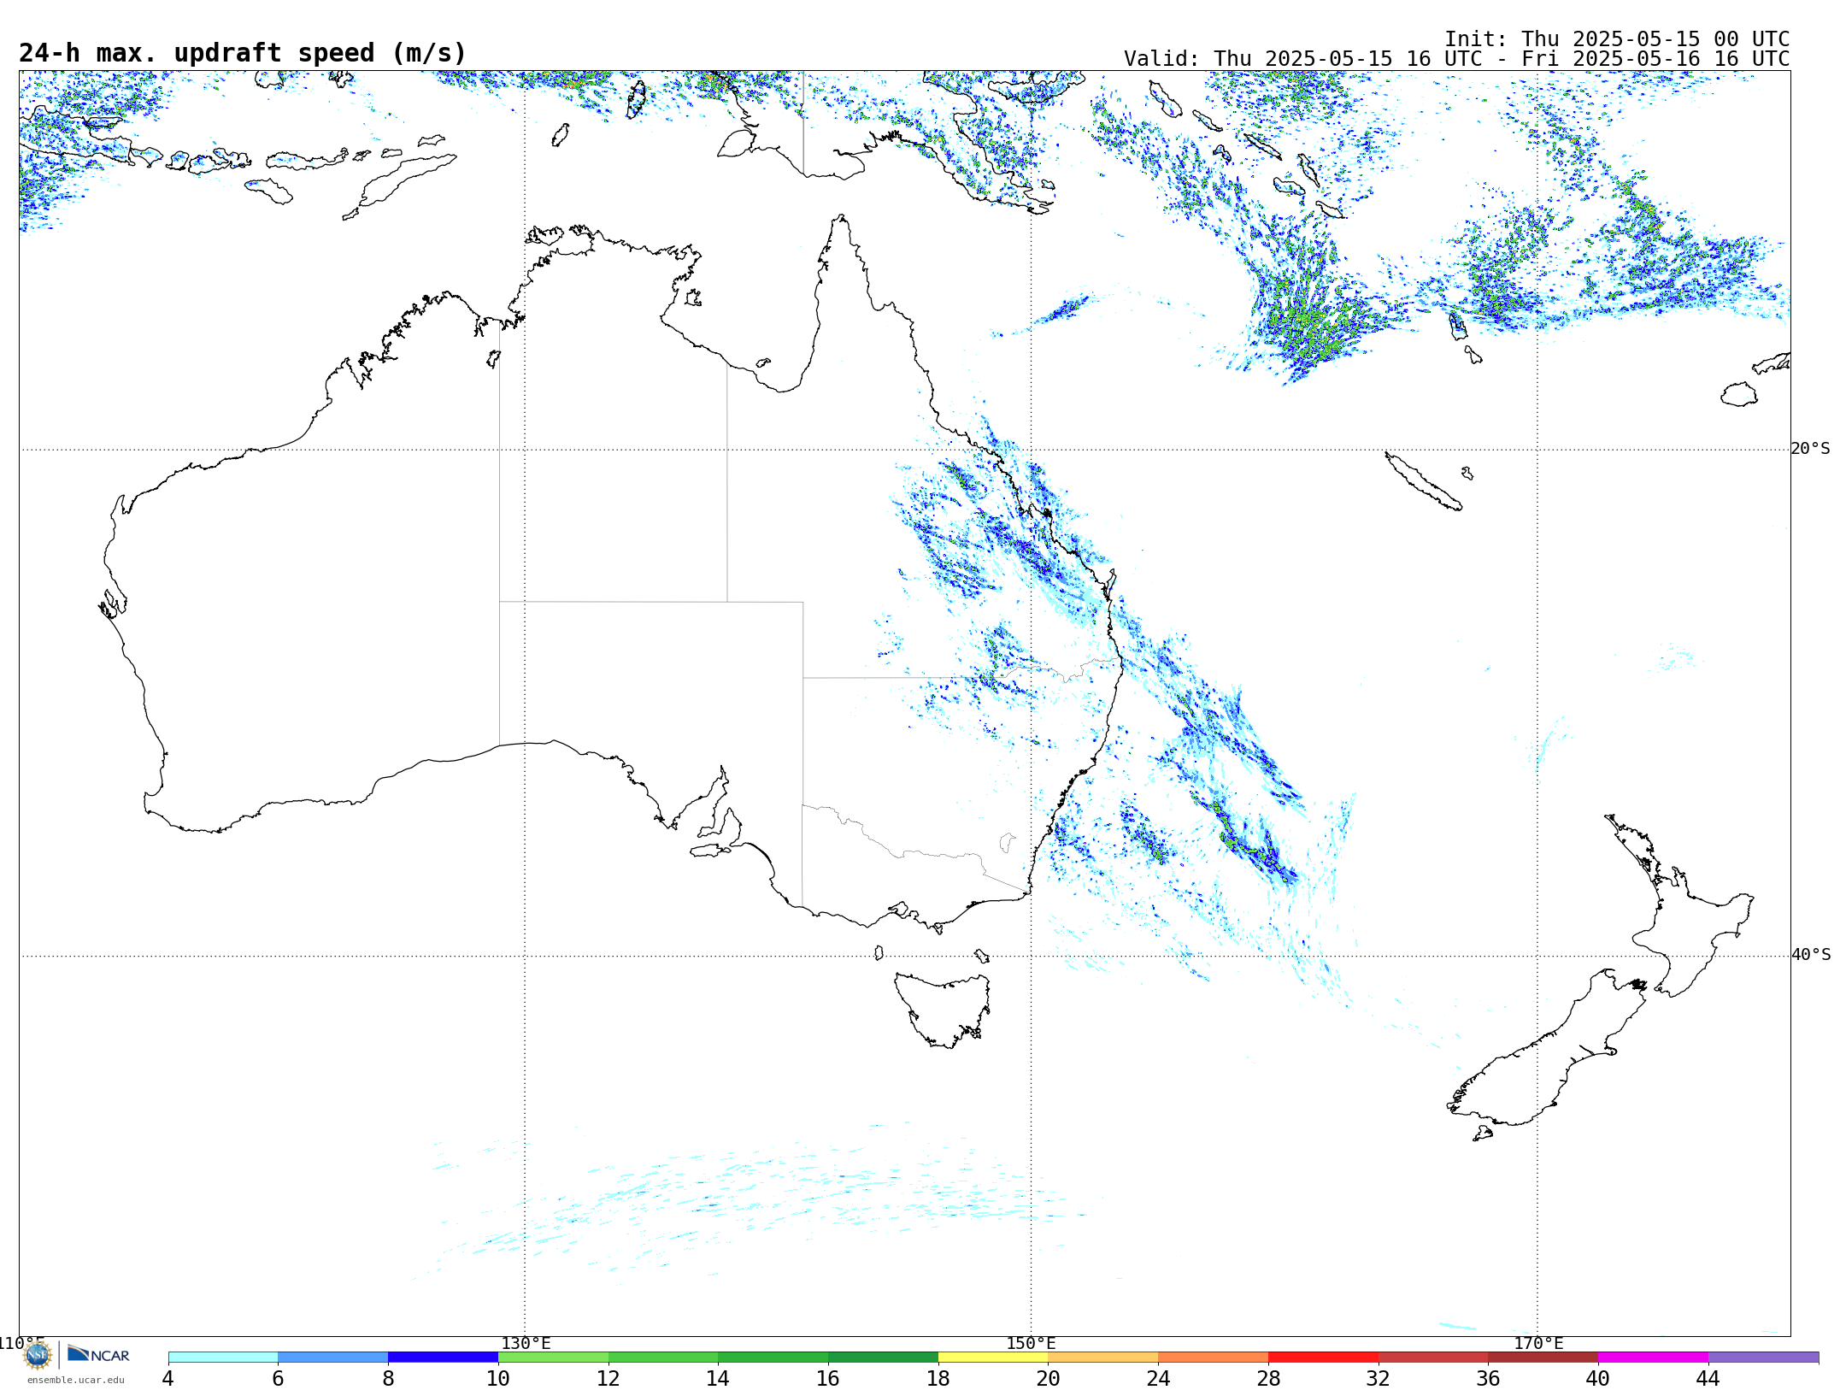
Task: Click the dark blue 8–10 colorbar swatch
Action: click(443, 1358)
